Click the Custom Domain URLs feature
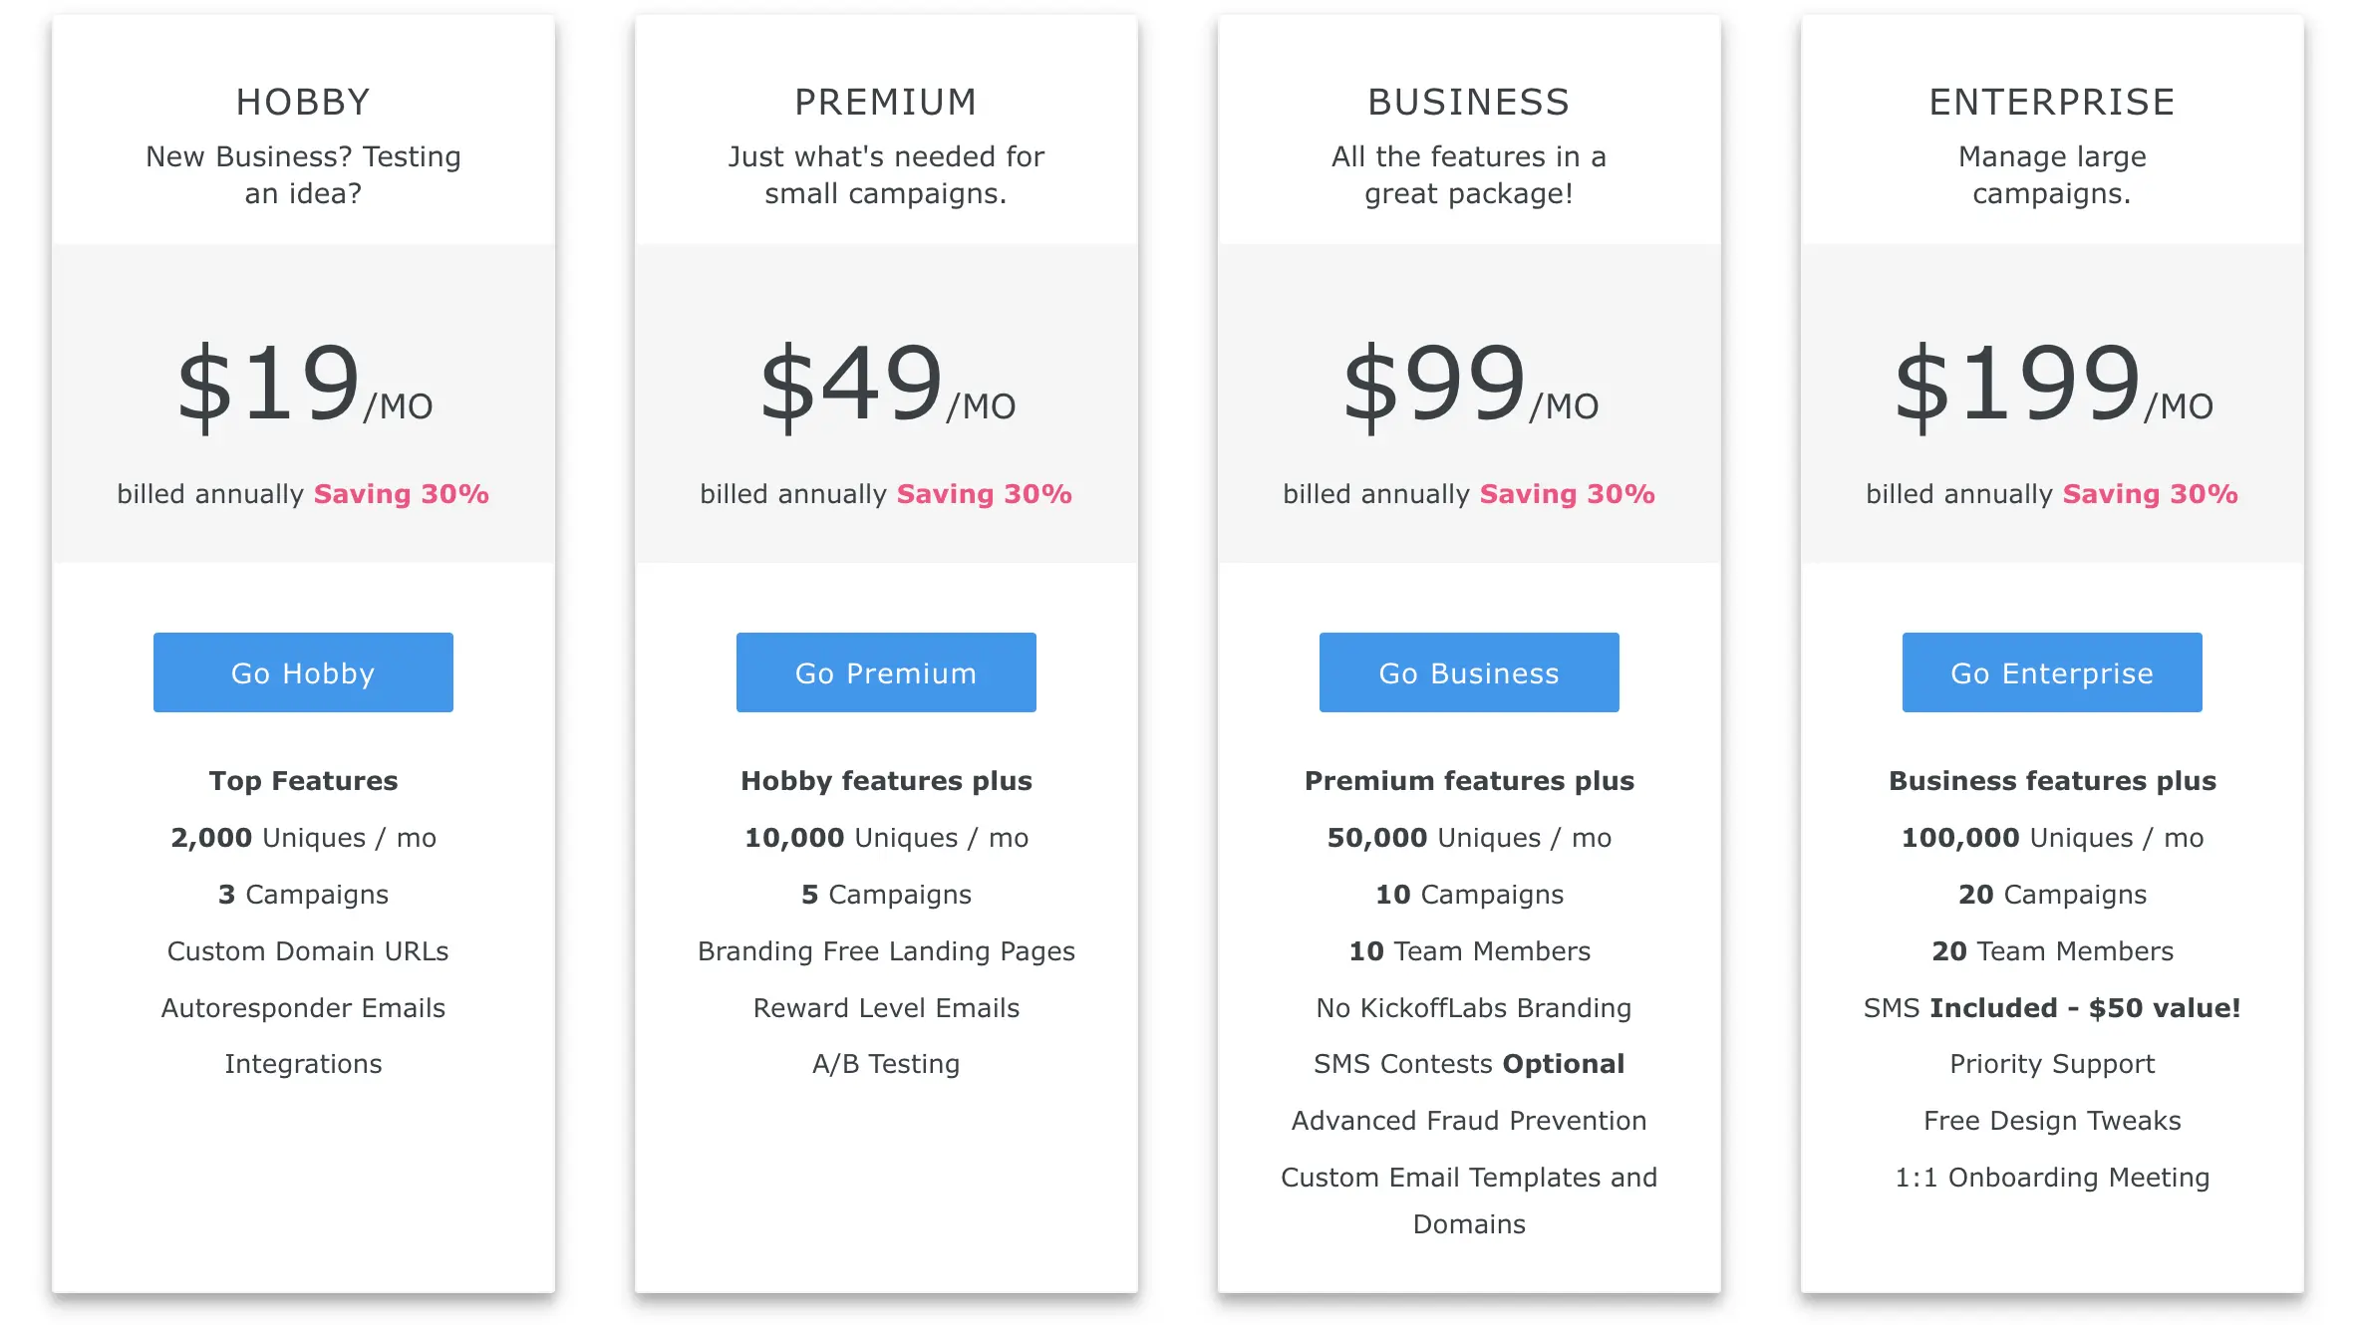 tap(307, 951)
